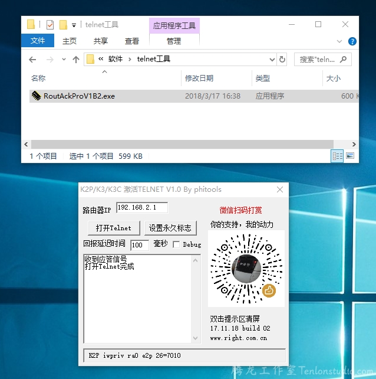Minimize the telnet工具 Explorer window
Screen dimensions: 376x379
[x=292, y=24]
